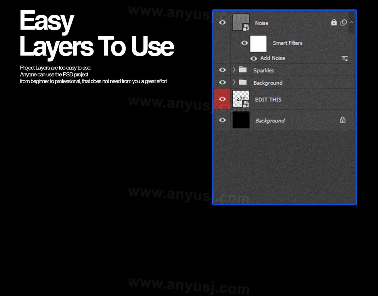Image resolution: width=378 pixels, height=296 pixels.
Task: Select the EDIT THIS layer name
Action: [268, 100]
